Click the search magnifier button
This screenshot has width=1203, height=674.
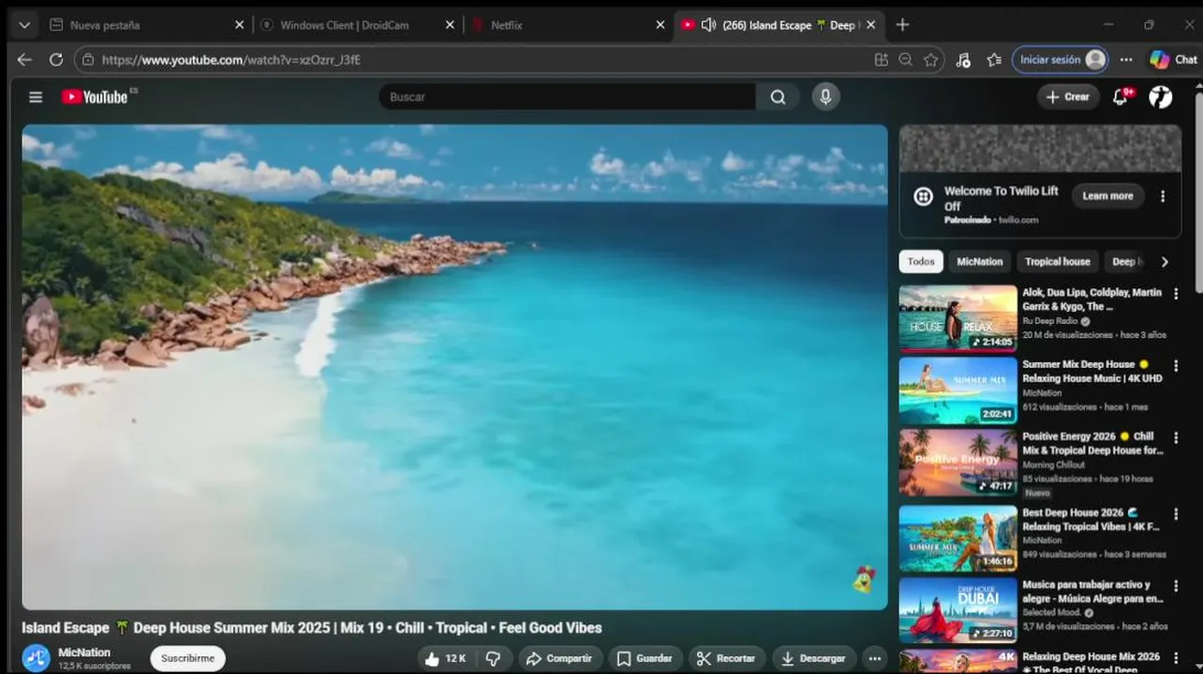[x=778, y=96]
